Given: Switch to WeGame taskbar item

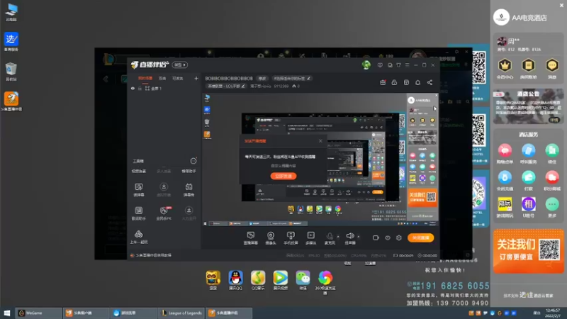Looking at the screenshot, I should coord(38,313).
